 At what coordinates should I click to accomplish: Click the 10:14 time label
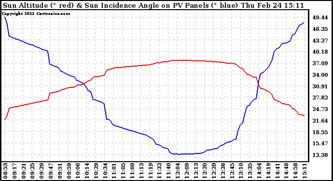[x=87, y=171]
